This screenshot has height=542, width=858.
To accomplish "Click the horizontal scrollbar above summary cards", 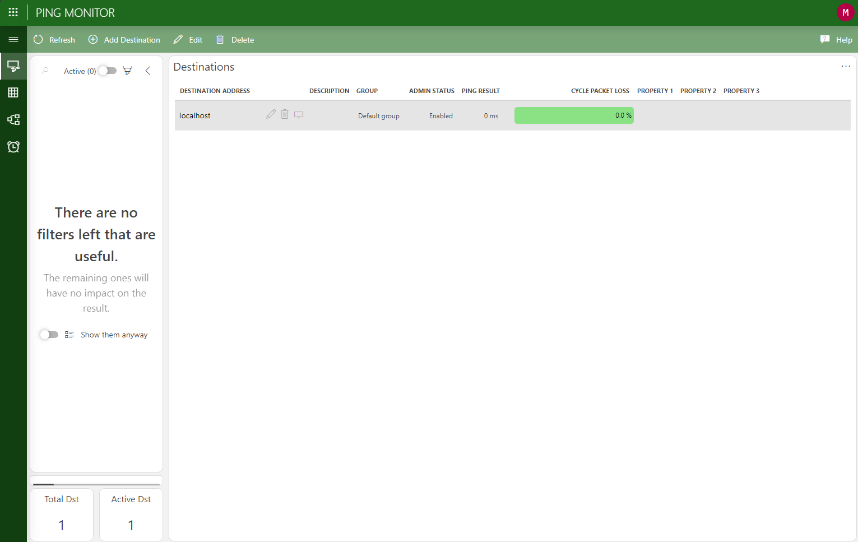I will click(x=96, y=484).
